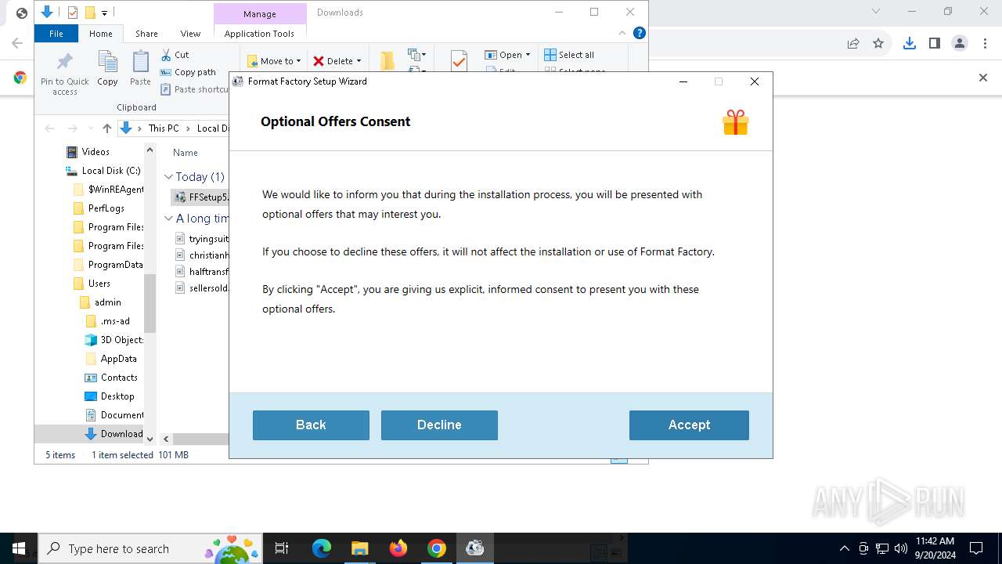The image size is (1002, 564).
Task: Open the Open dropdown in ribbon
Action: [507, 55]
